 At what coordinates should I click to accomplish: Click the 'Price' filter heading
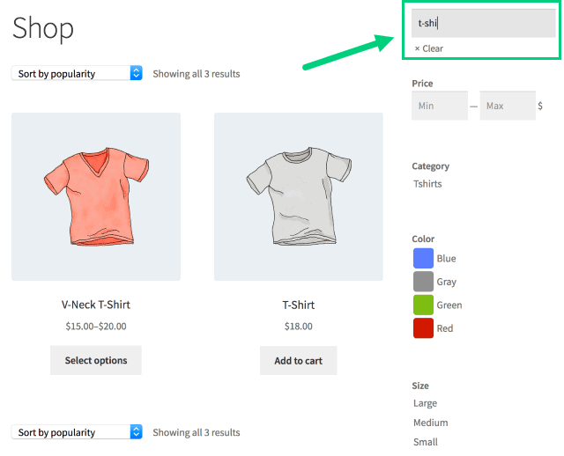click(x=422, y=84)
